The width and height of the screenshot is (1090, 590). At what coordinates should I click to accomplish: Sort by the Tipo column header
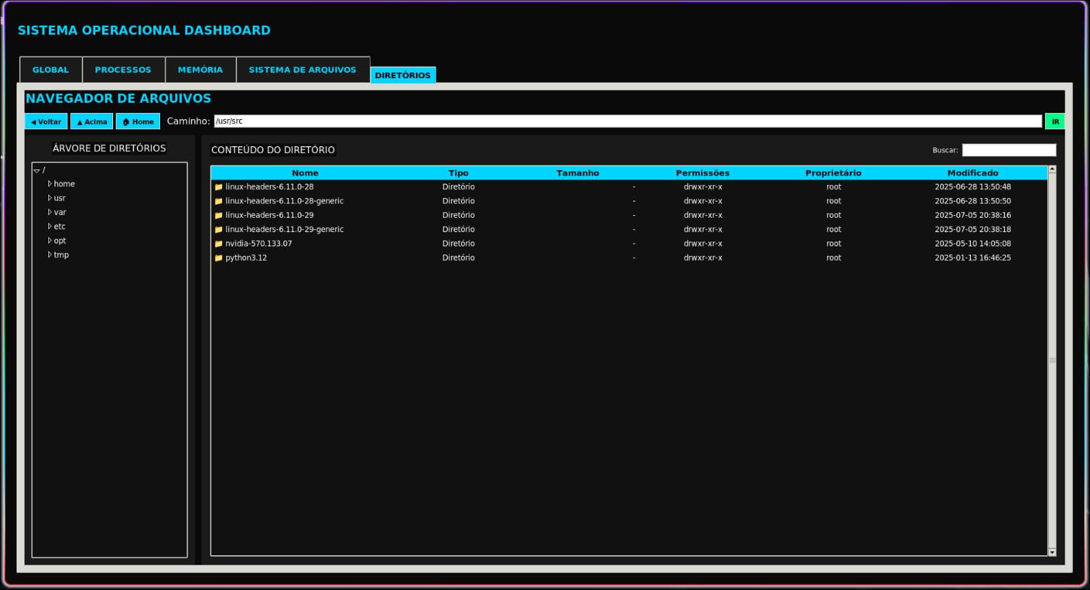click(458, 173)
